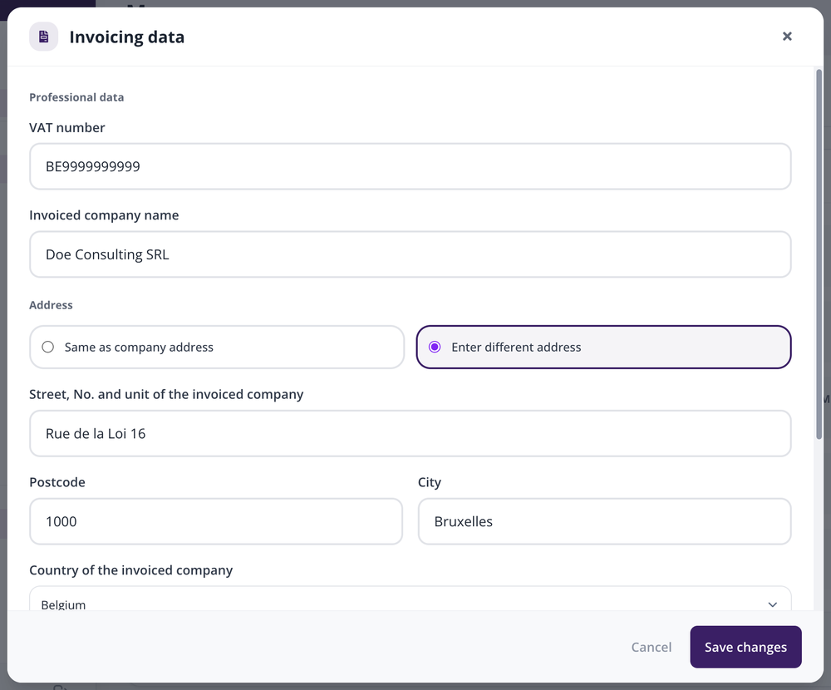Click Cancel to discard edits
Image resolution: width=831 pixels, height=690 pixels.
[651, 647]
